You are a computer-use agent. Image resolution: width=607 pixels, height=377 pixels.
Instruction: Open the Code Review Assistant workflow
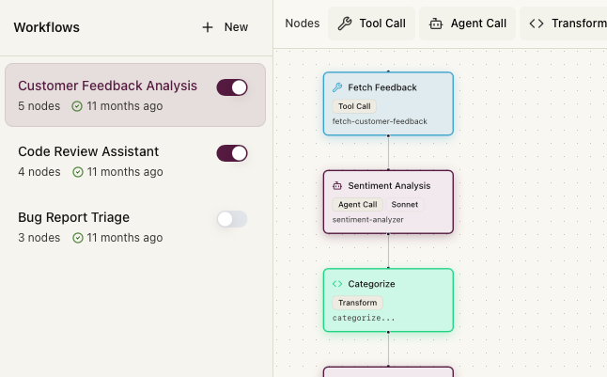click(x=88, y=151)
